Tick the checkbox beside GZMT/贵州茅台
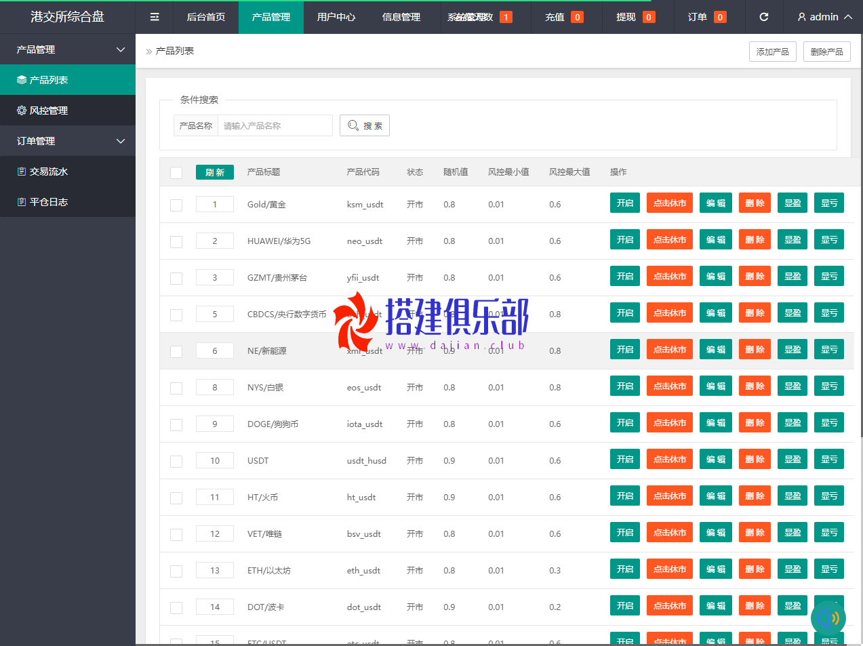Screen dimensions: 863x646 [x=176, y=278]
